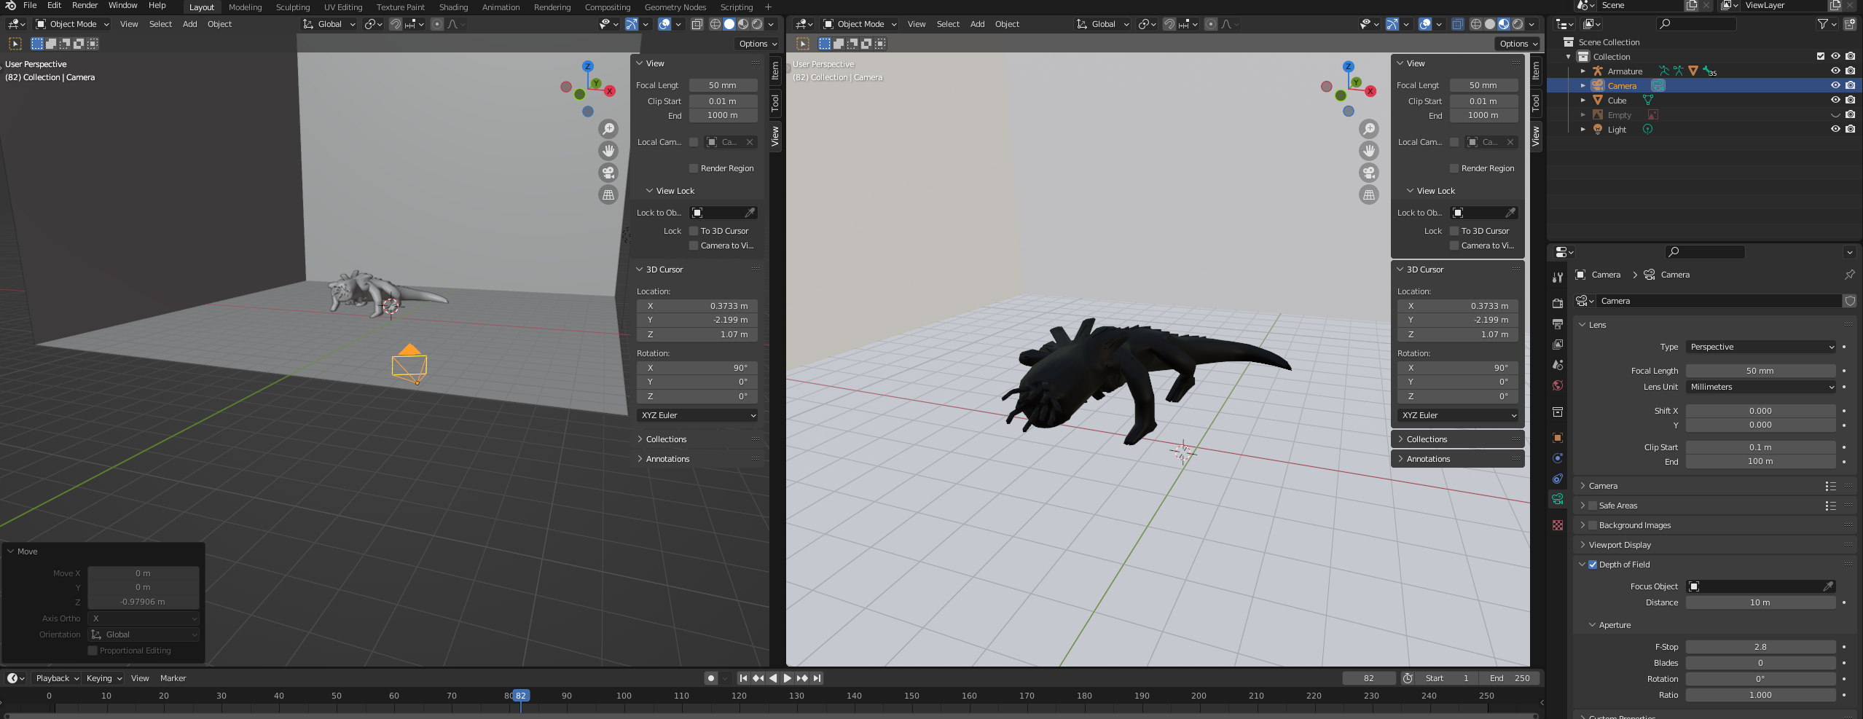
Task: Open the Object Constraints properties tab
Action: pos(1558,479)
